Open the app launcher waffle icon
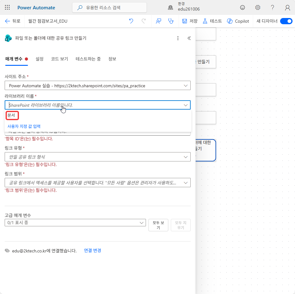The width and height of the screenshot is (295, 294). pos(7,7)
